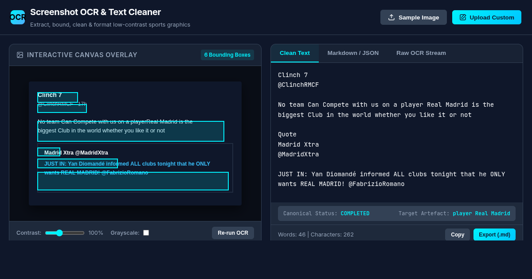Open the Upload Custom button

(487, 17)
